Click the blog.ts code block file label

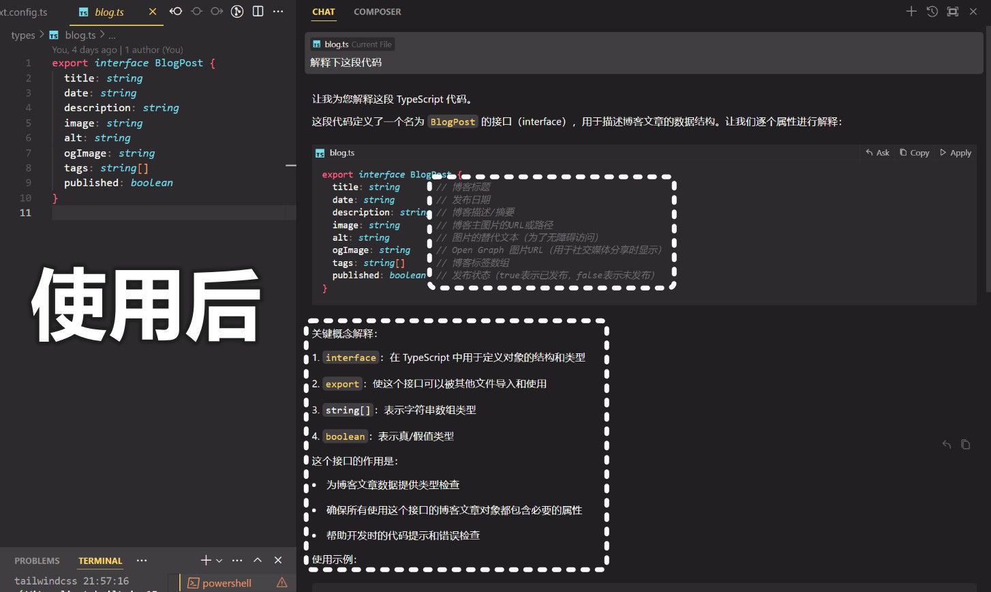coord(335,153)
